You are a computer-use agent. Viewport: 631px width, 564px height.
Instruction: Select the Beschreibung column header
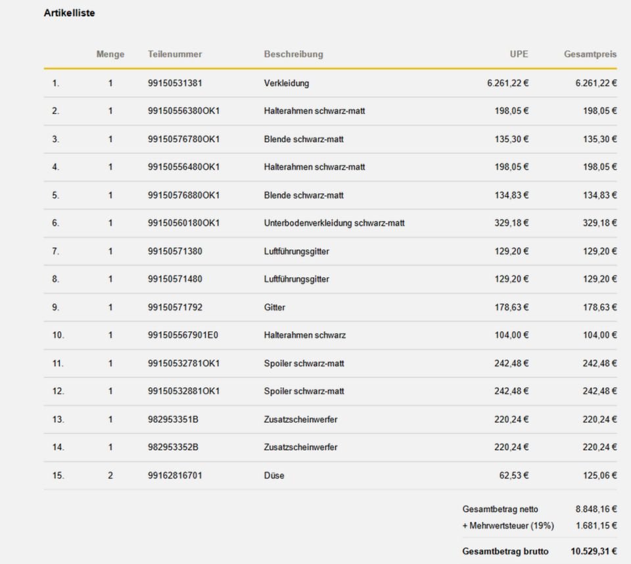293,54
